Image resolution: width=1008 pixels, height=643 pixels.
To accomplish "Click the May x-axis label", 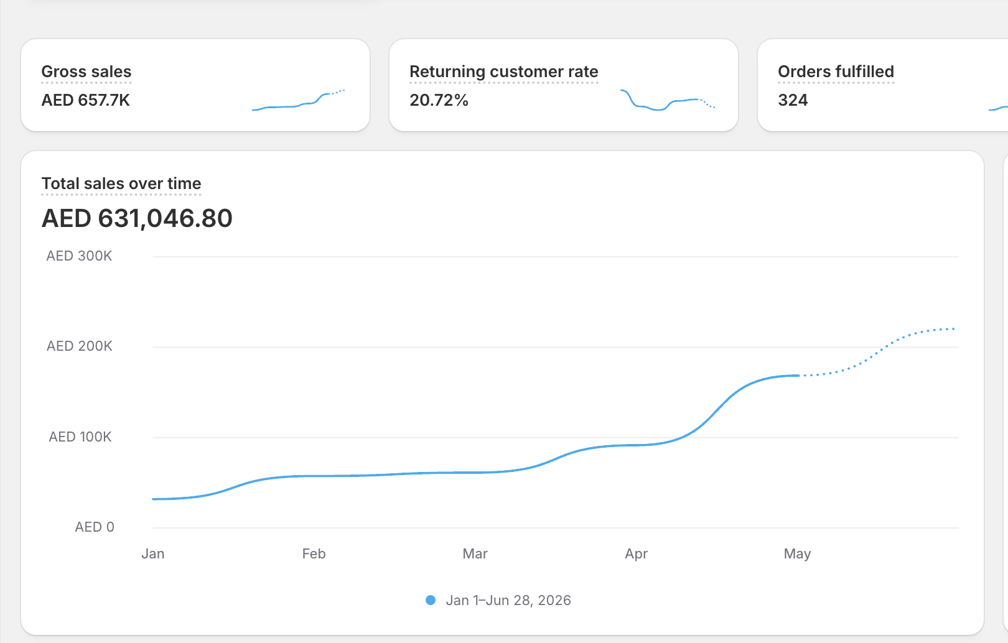I will coord(798,554).
